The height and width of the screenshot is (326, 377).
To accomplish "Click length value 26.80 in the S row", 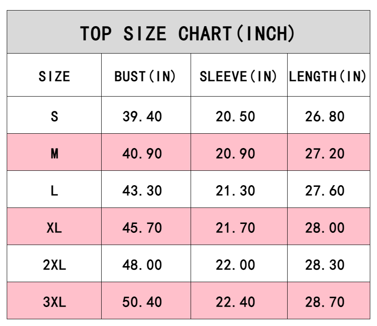I will pyautogui.click(x=325, y=116).
